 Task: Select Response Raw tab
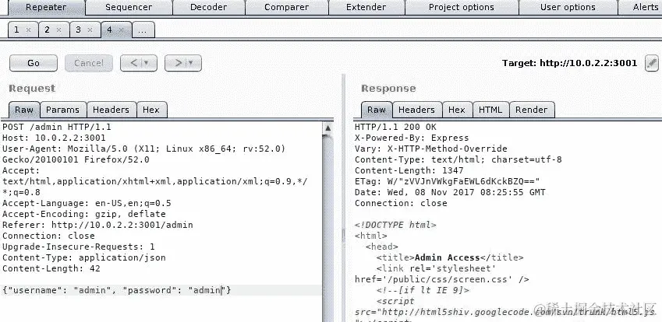pyautogui.click(x=377, y=110)
